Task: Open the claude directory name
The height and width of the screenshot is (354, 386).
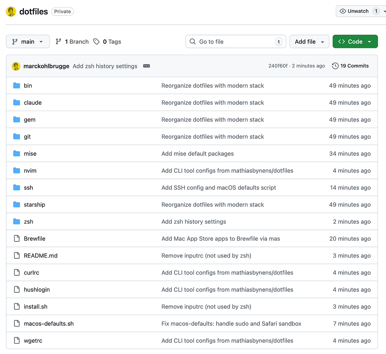Action: (x=33, y=103)
